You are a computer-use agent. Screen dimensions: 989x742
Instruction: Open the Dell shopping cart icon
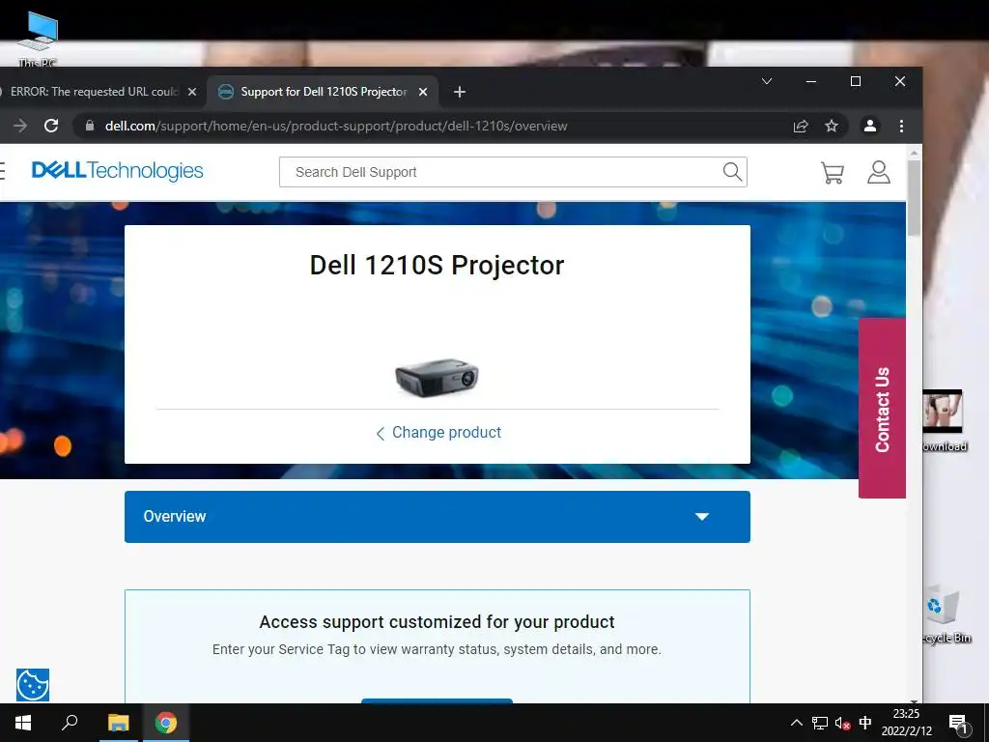coord(832,172)
